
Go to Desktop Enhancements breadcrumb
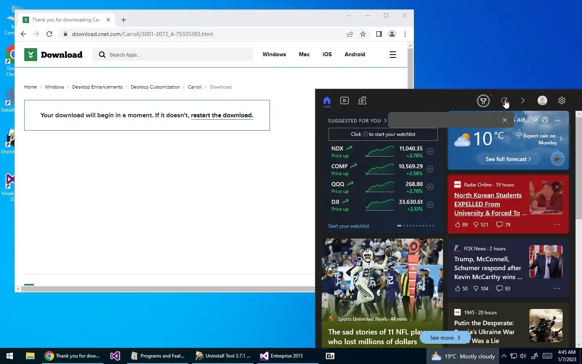click(x=97, y=87)
